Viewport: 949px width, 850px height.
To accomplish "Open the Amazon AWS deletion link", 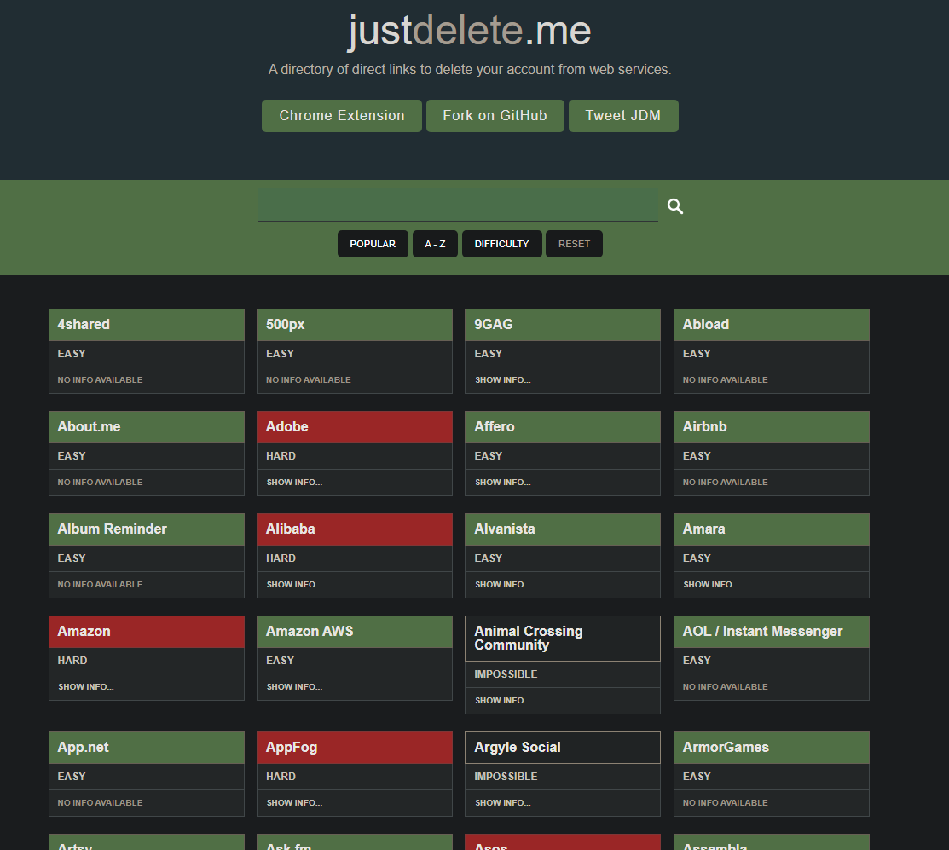I will 355,632.
